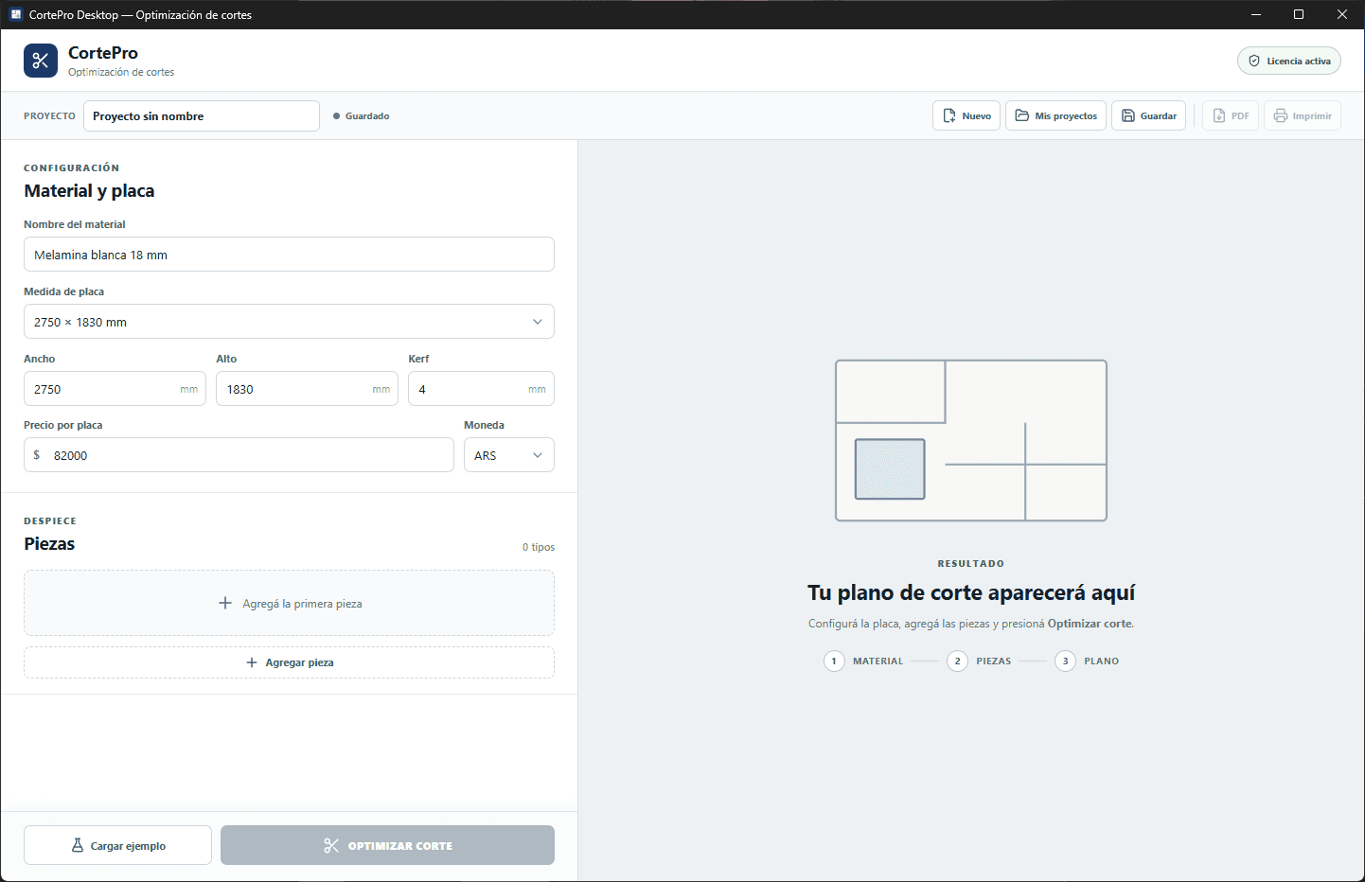
Task: Create a new project with Nuevo
Action: coord(966,115)
